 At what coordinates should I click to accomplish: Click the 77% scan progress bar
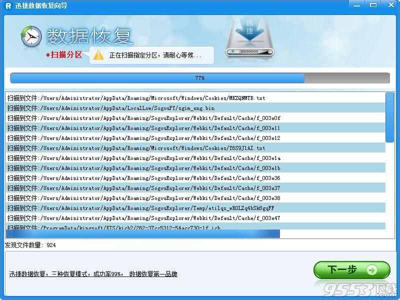[x=199, y=78]
